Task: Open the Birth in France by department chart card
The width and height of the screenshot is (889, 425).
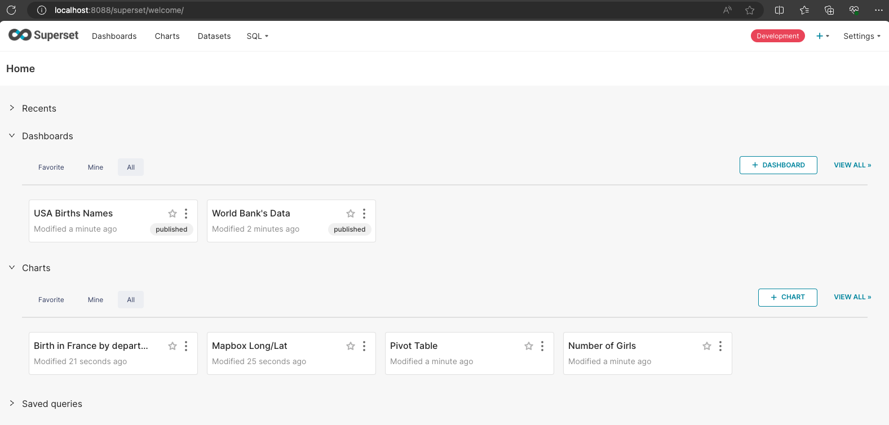Action: pos(91,346)
